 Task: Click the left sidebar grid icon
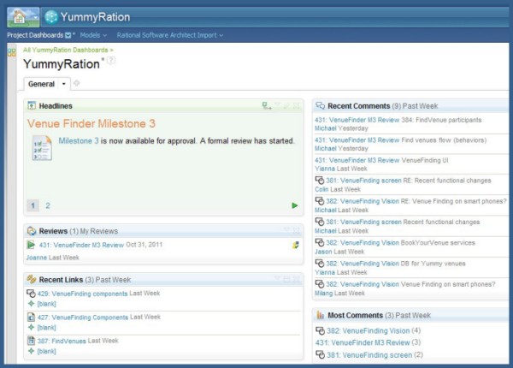11,52
